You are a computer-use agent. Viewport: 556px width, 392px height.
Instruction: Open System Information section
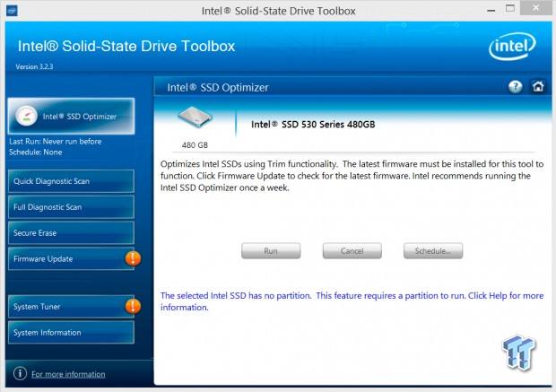71,333
